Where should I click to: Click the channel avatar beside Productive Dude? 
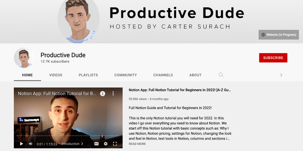(x=24, y=58)
